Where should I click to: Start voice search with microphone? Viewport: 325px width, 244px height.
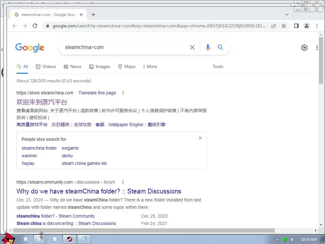point(208,47)
